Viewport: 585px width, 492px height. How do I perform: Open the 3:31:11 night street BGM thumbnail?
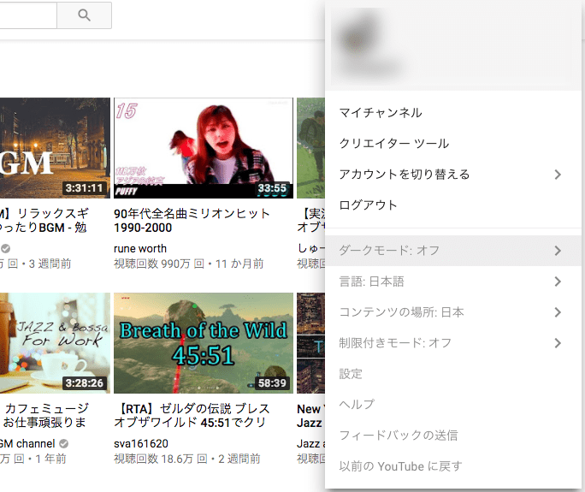(x=55, y=148)
